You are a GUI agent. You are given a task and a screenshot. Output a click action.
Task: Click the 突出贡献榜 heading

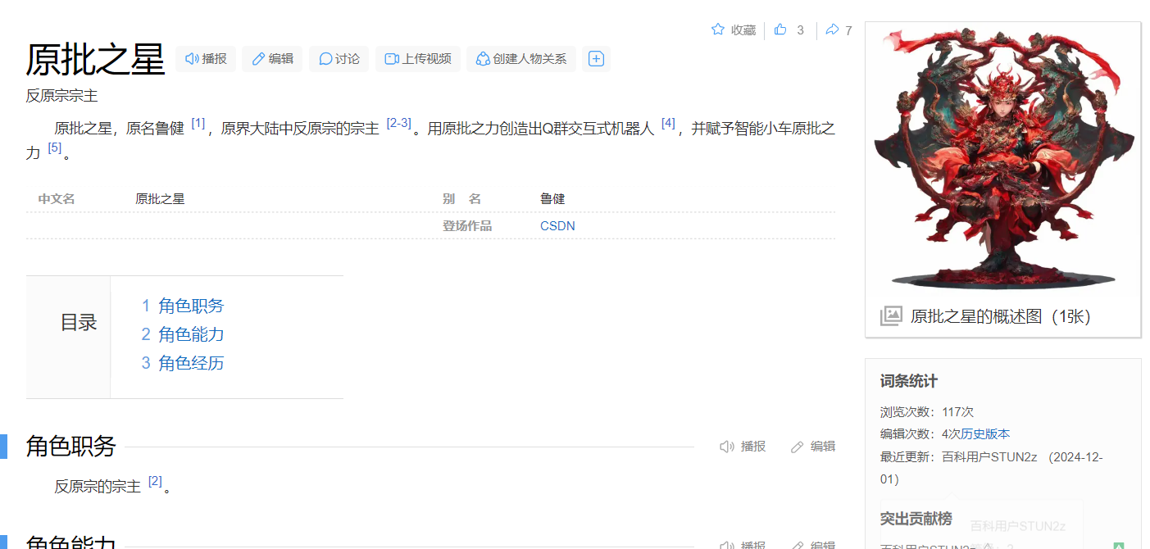(916, 519)
